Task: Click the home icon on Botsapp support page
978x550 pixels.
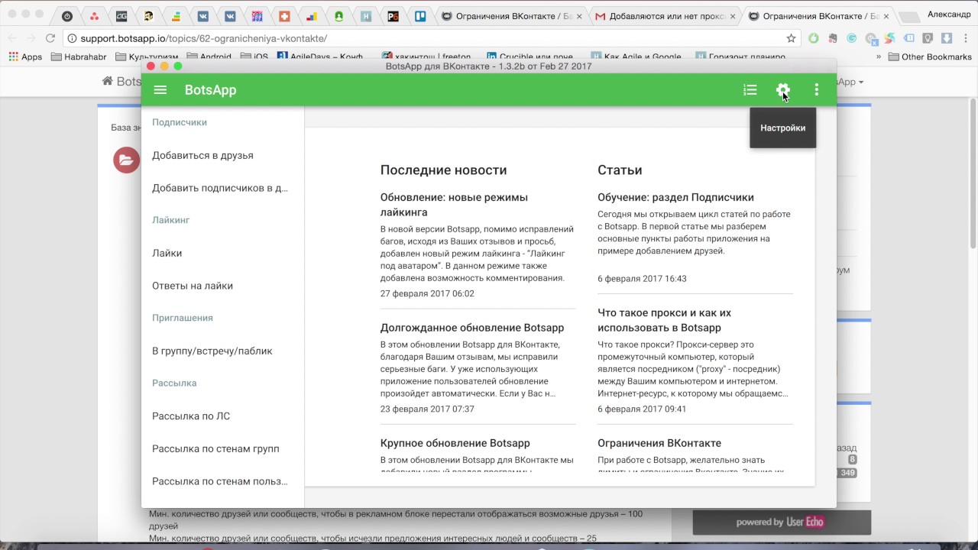Action: [108, 82]
